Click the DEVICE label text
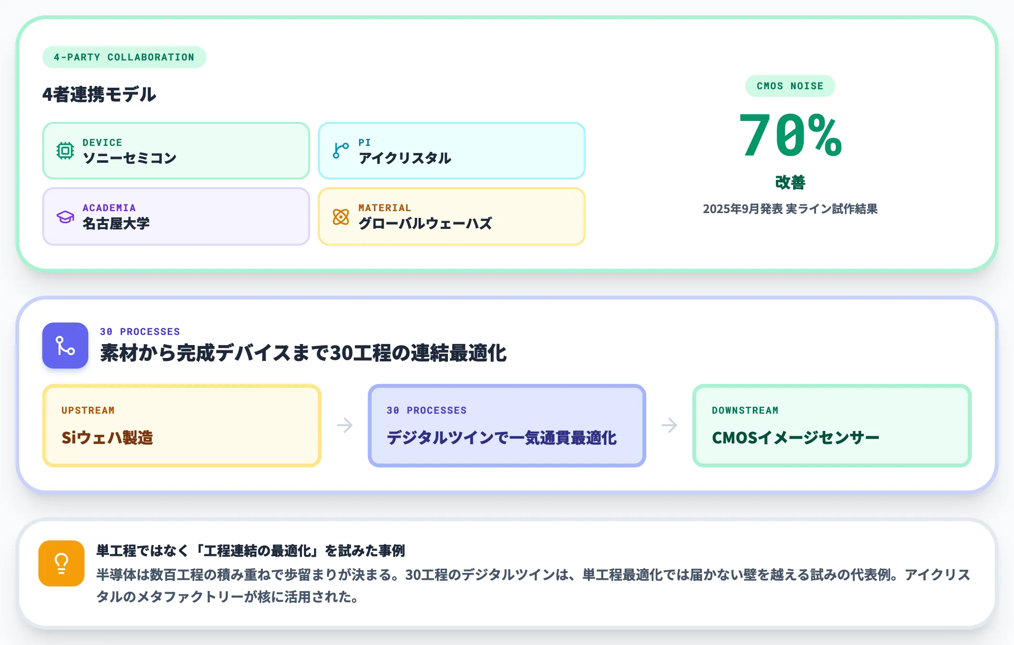Image resolution: width=1014 pixels, height=645 pixels. click(x=102, y=143)
